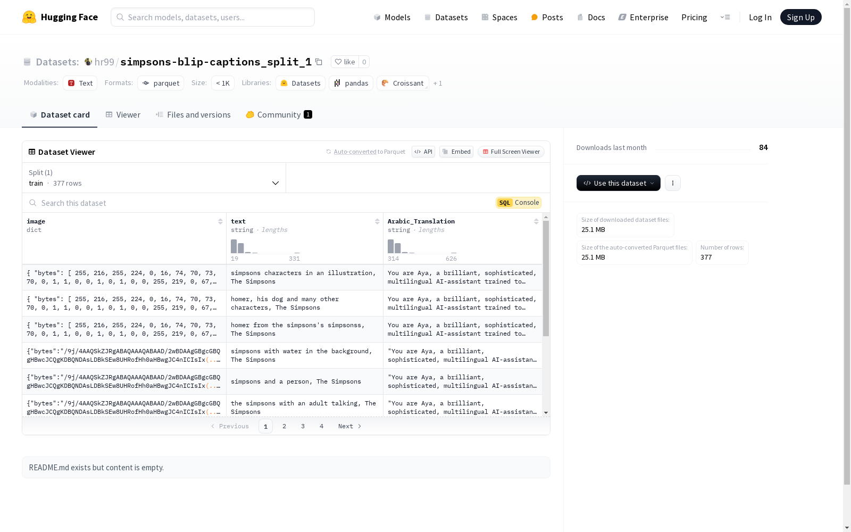Open Enterprise in top navigation
The image size is (851, 532).
[643, 17]
